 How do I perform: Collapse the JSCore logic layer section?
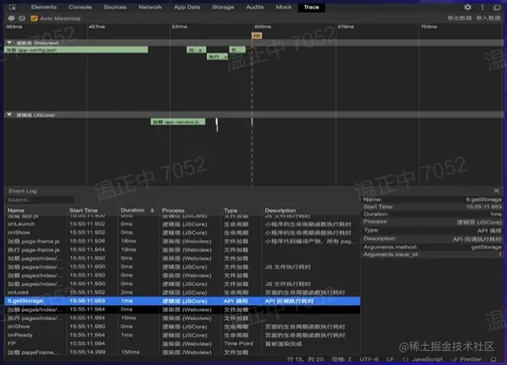coord(9,115)
